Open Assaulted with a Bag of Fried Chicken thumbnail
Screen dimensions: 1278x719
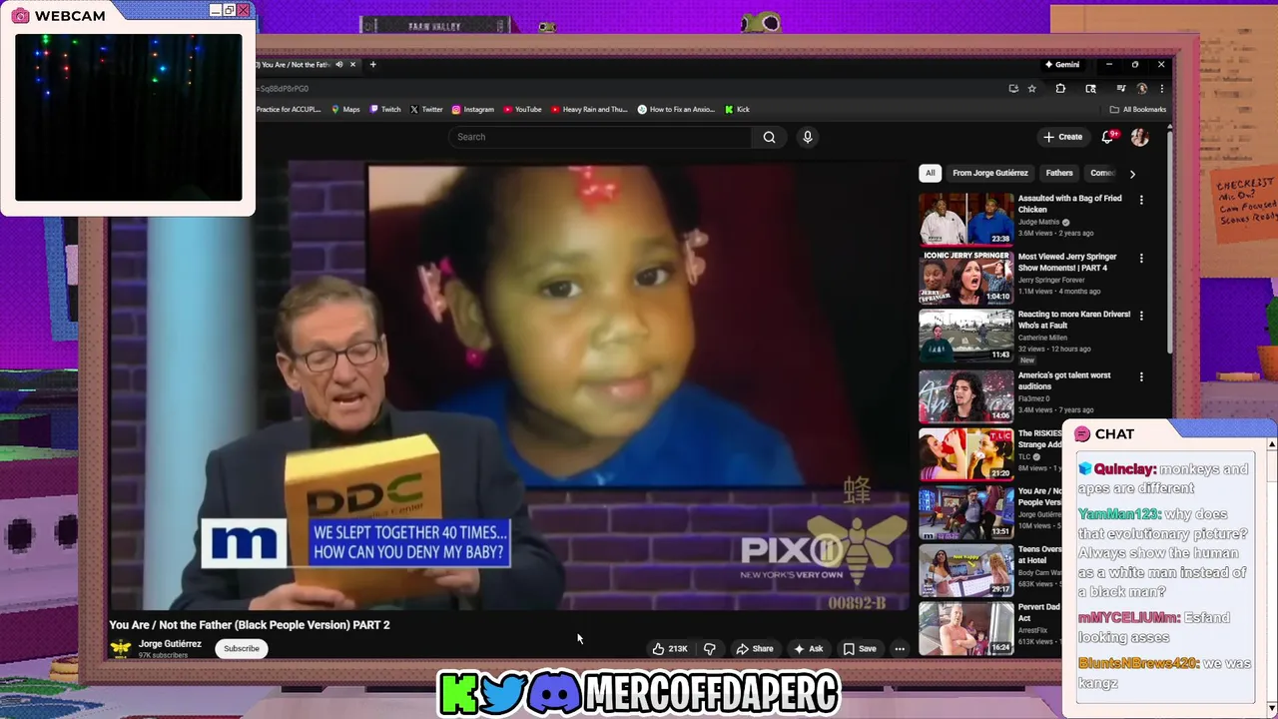[965, 220]
